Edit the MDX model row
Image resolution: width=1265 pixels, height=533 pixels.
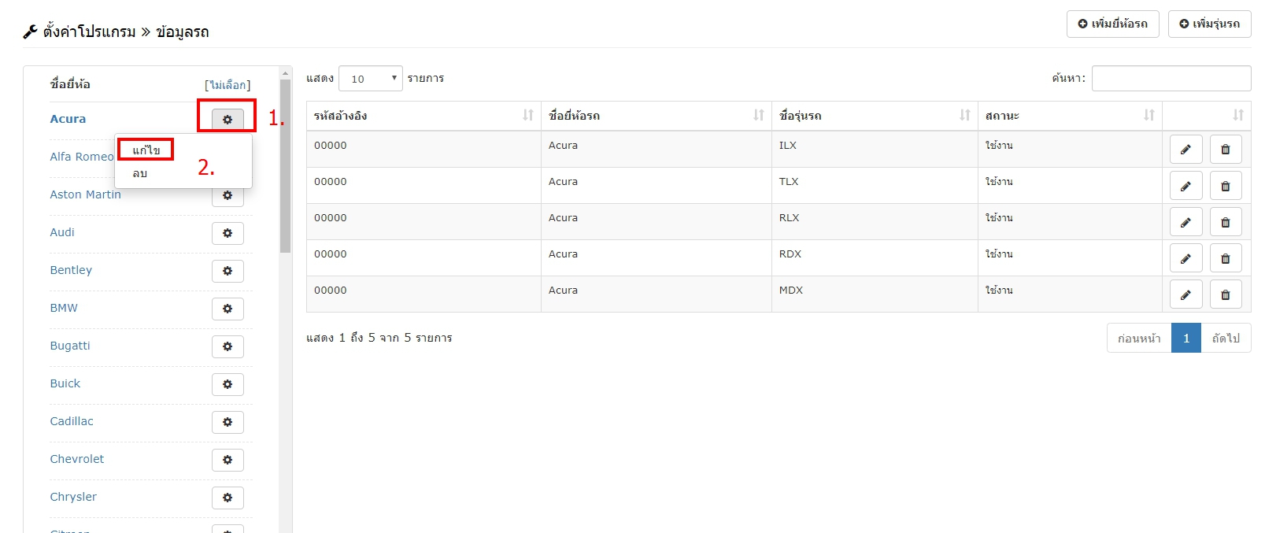pyautogui.click(x=1185, y=294)
